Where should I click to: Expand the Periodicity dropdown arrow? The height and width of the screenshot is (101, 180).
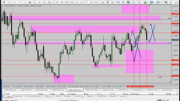point(154,2)
